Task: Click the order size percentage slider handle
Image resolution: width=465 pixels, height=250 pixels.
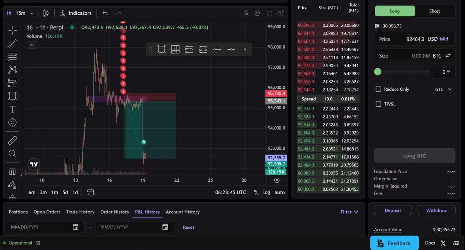Action: point(378,72)
